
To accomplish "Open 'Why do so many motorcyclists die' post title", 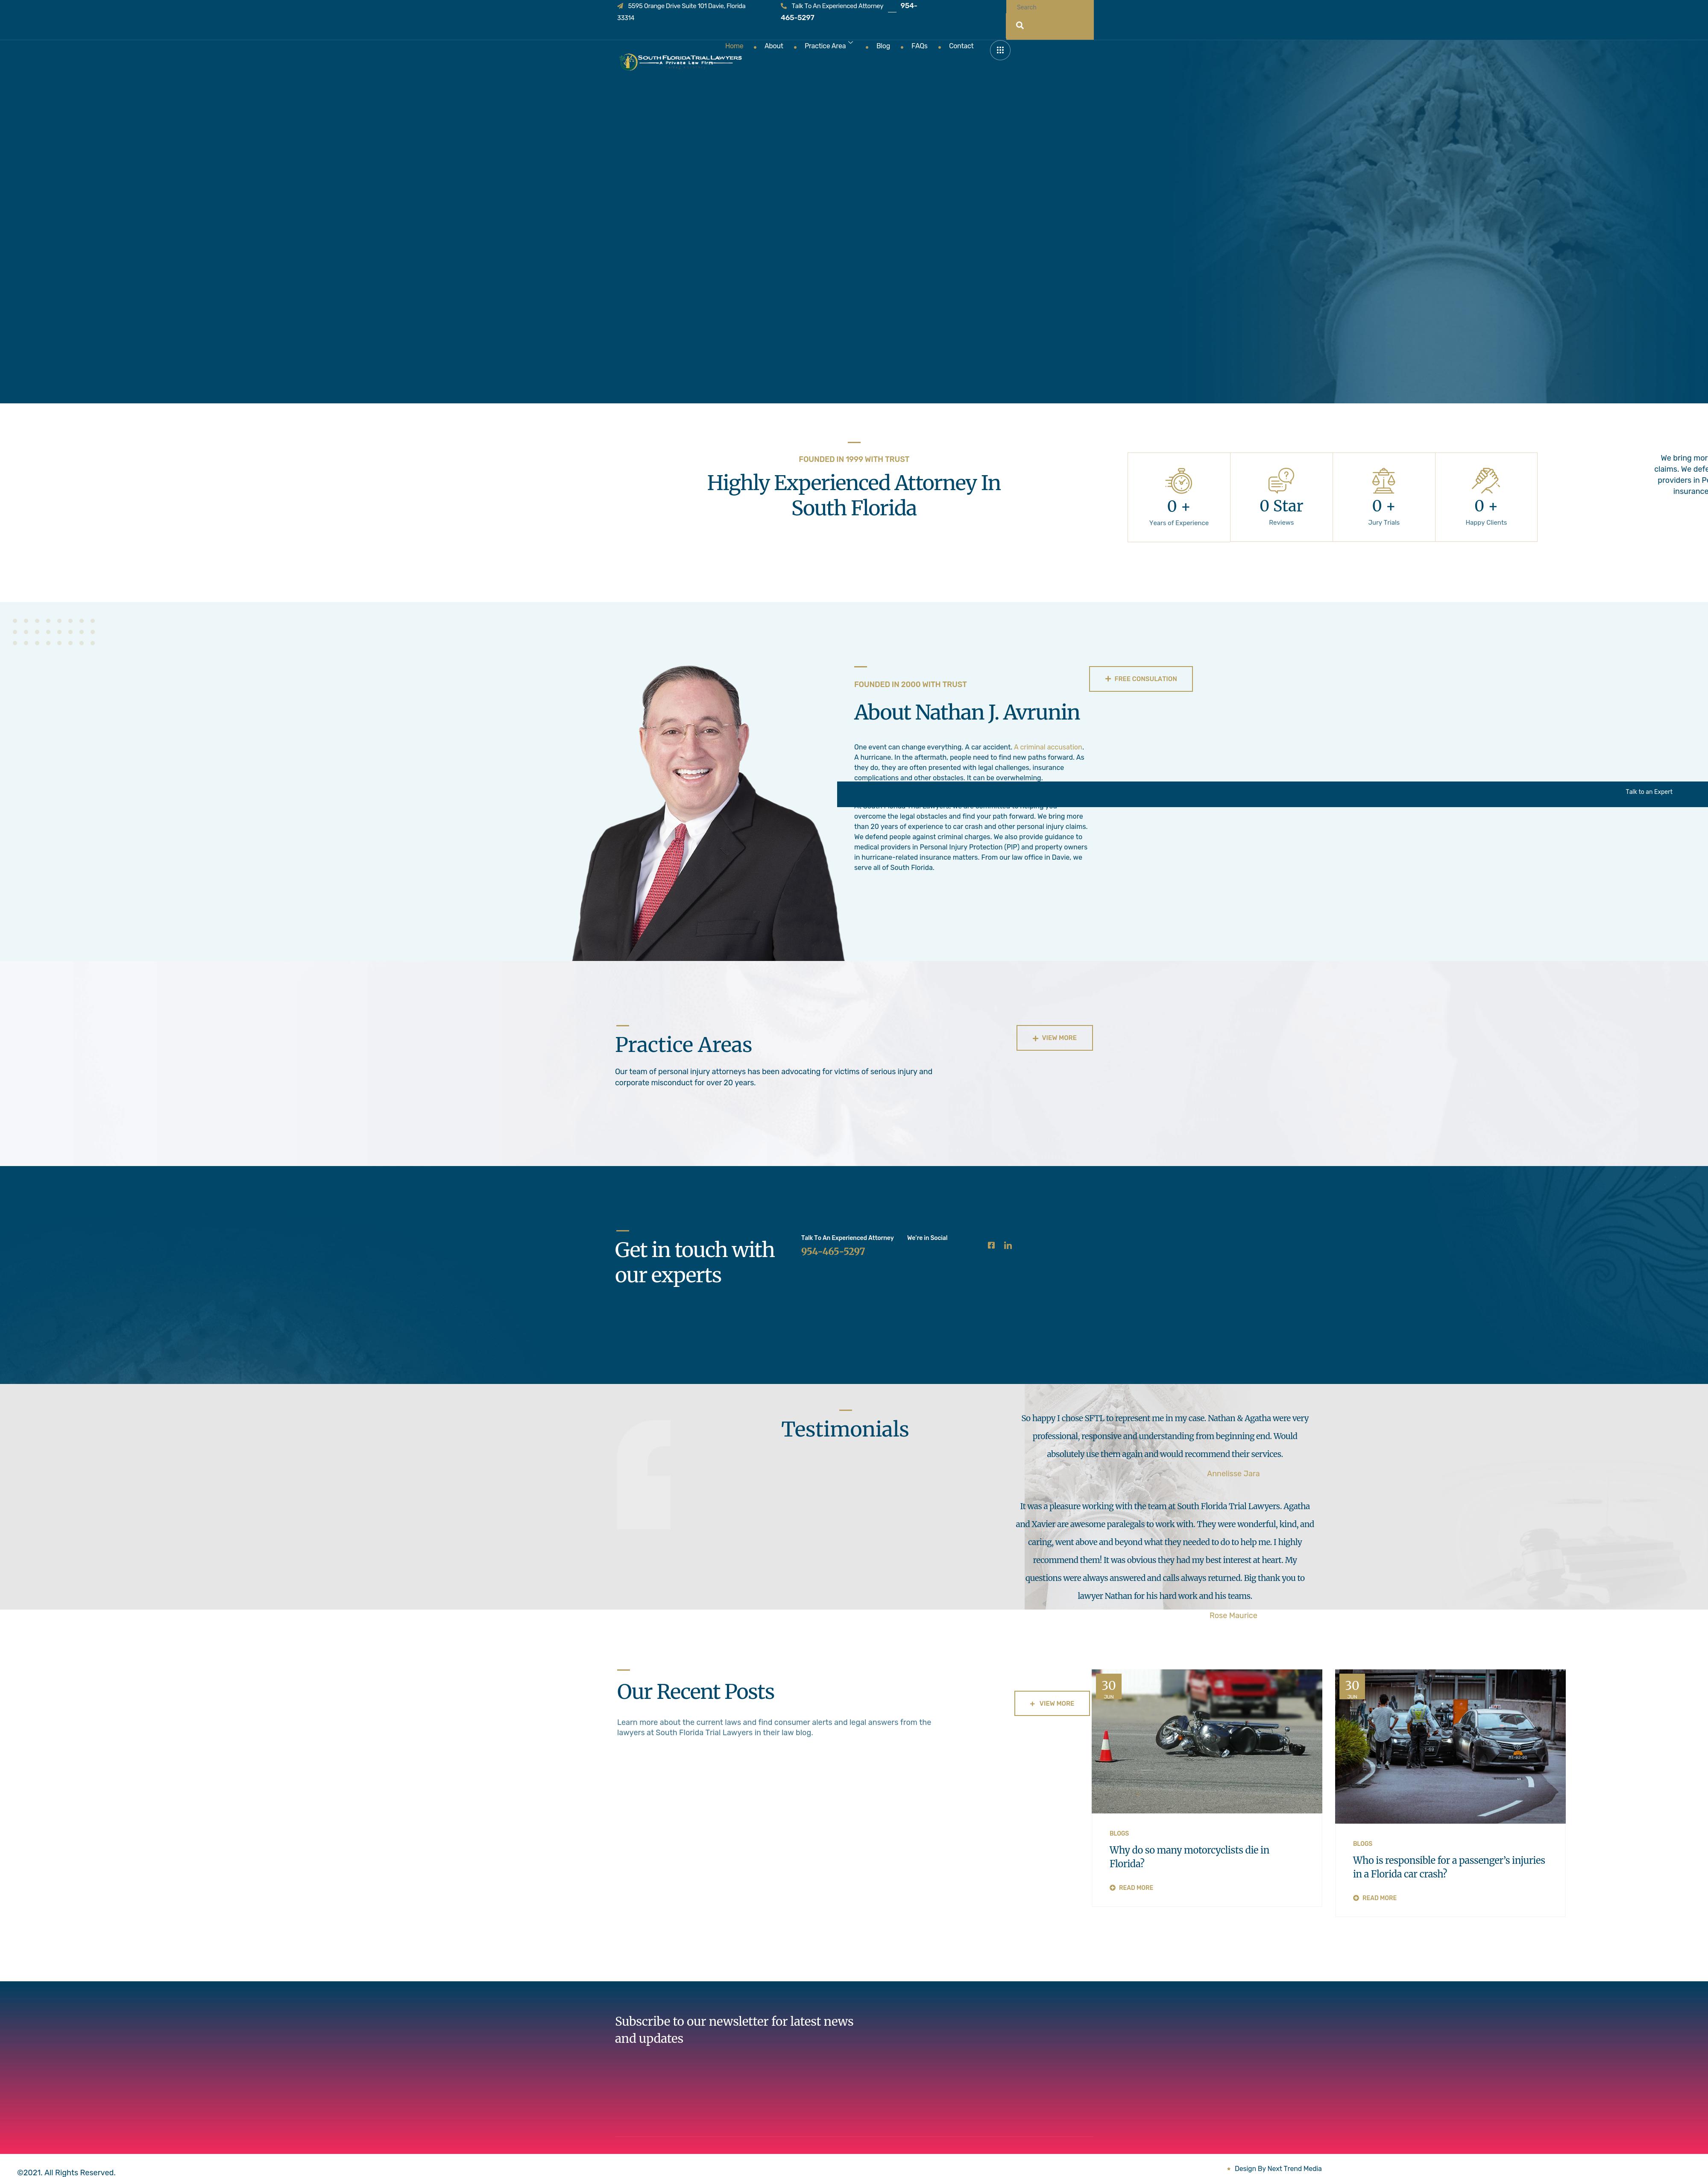I will [x=1189, y=1857].
